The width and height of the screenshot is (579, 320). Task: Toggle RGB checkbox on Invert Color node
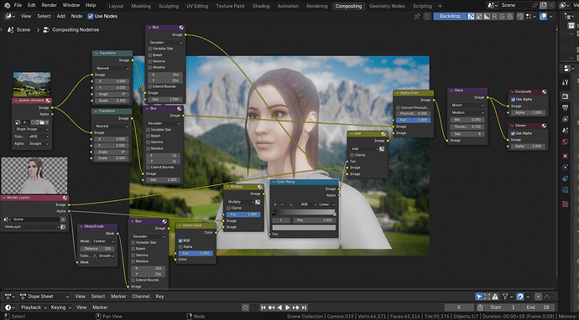(180, 240)
